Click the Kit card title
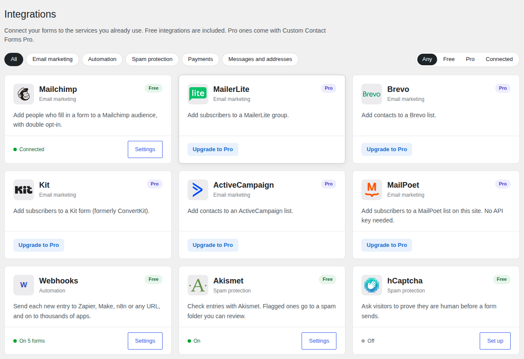 click(x=44, y=185)
